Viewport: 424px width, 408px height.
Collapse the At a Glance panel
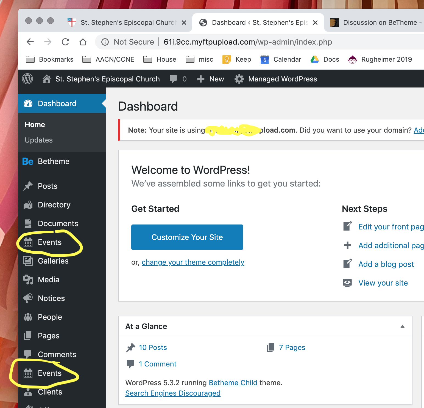pyautogui.click(x=403, y=327)
